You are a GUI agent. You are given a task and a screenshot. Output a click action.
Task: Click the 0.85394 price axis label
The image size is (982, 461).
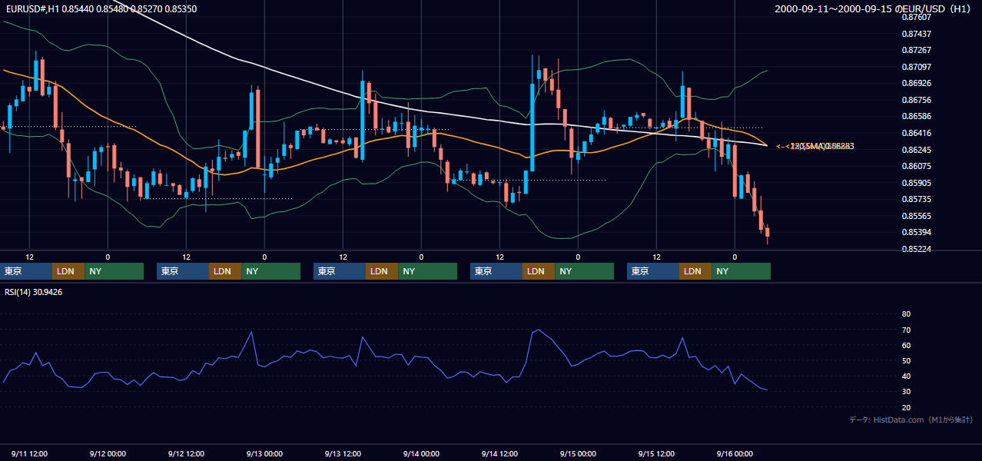pos(916,233)
